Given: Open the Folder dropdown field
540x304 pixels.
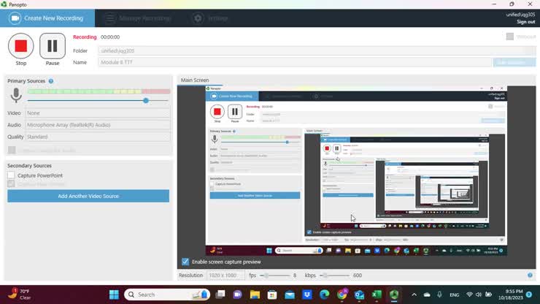Looking at the screenshot, I should click(x=317, y=50).
